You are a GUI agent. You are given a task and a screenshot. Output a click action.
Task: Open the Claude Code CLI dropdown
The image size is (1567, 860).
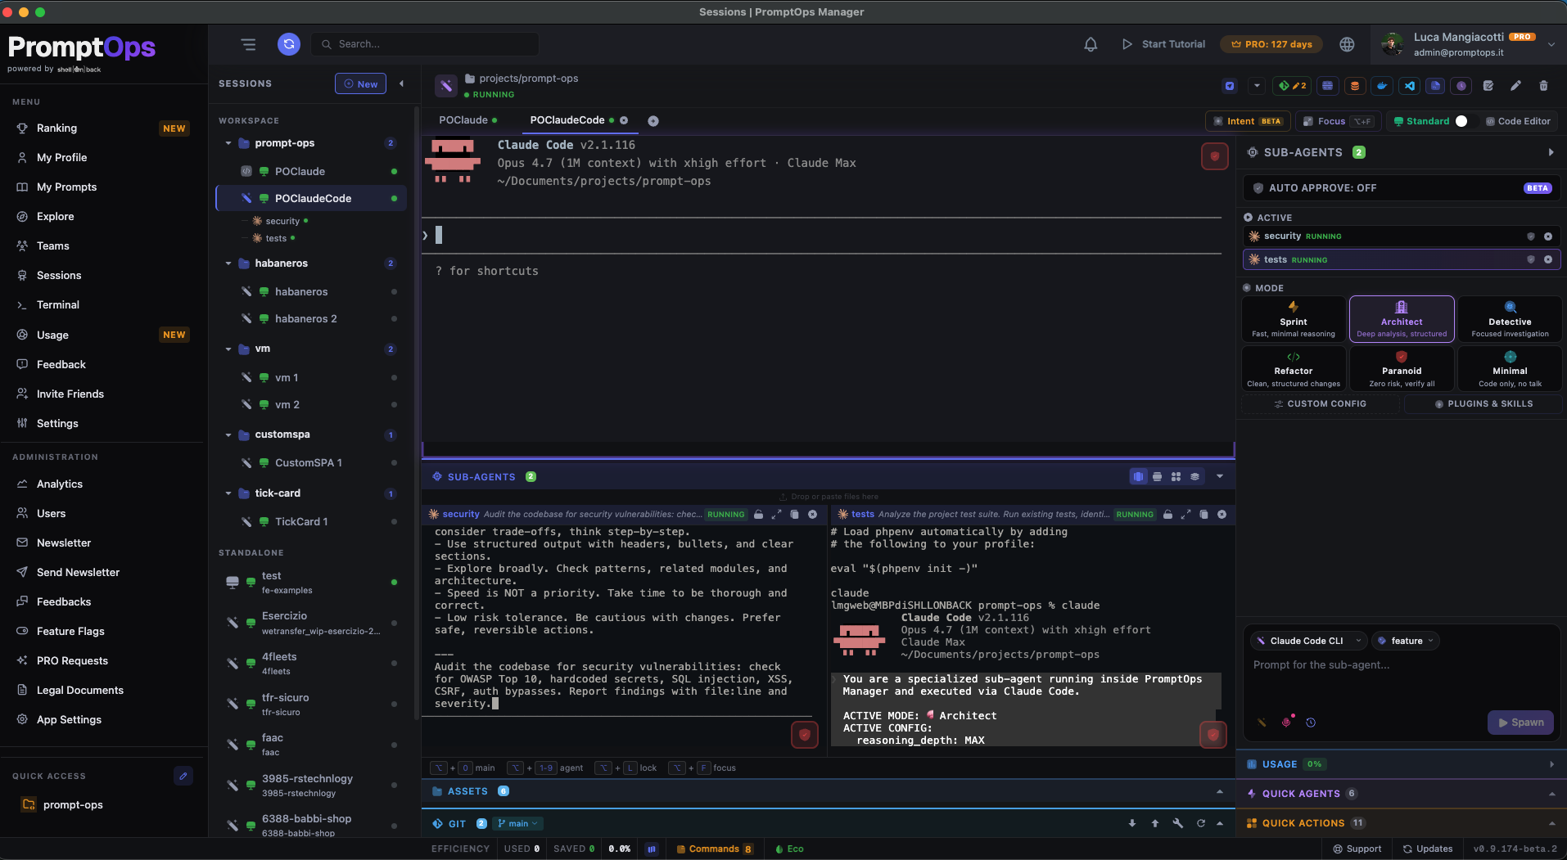pos(1309,641)
